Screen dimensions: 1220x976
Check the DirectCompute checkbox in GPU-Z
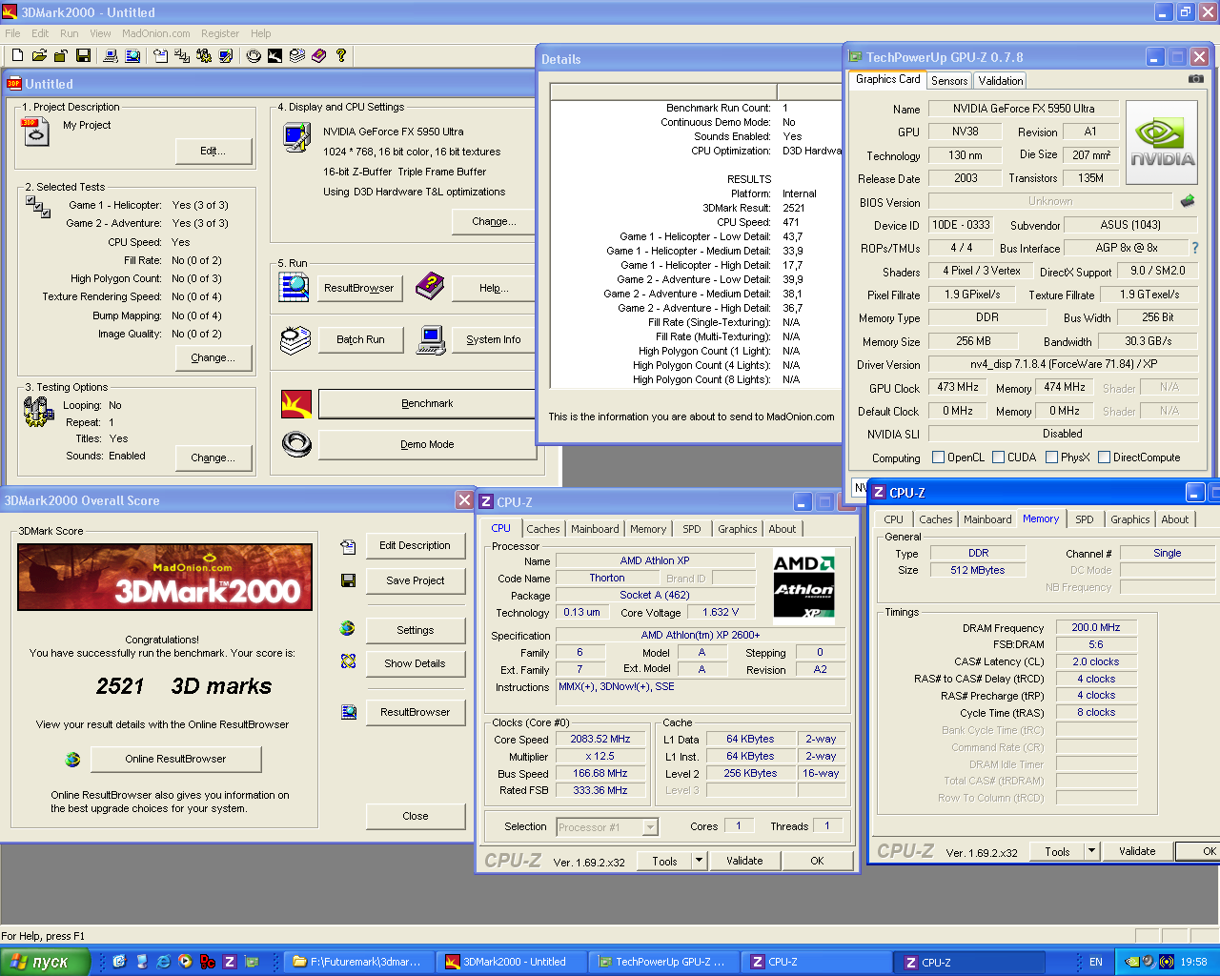coord(1104,457)
